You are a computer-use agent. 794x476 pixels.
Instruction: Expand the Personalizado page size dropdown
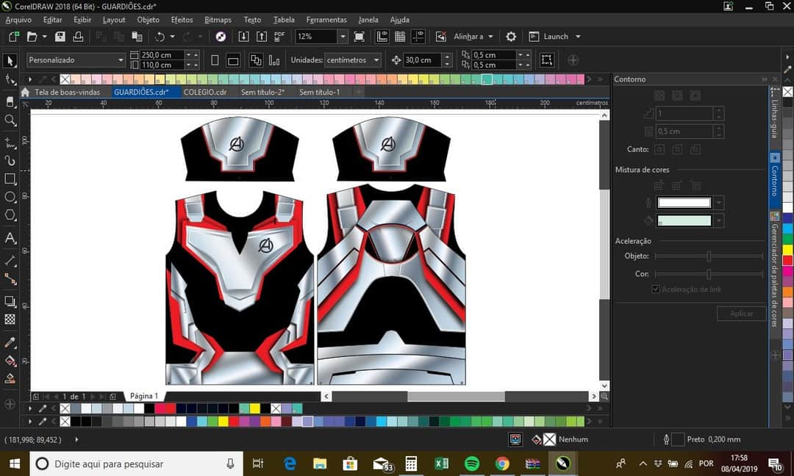tap(121, 60)
